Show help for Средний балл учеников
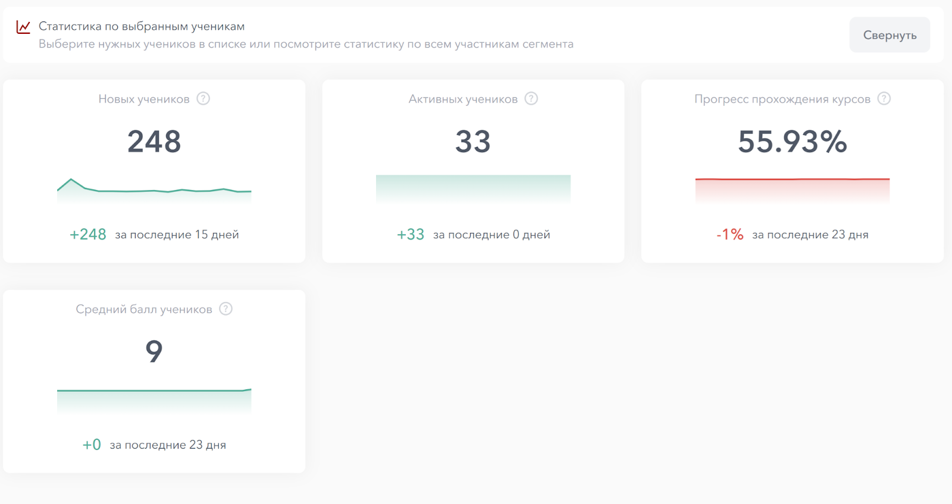The image size is (952, 504). coord(226,309)
